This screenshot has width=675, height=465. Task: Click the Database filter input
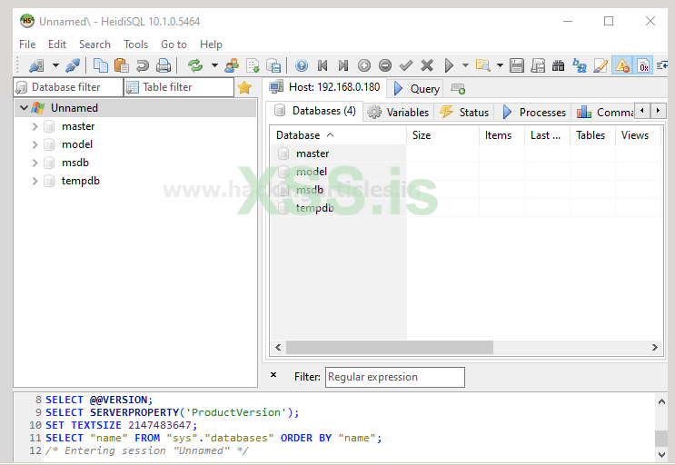[x=68, y=87]
